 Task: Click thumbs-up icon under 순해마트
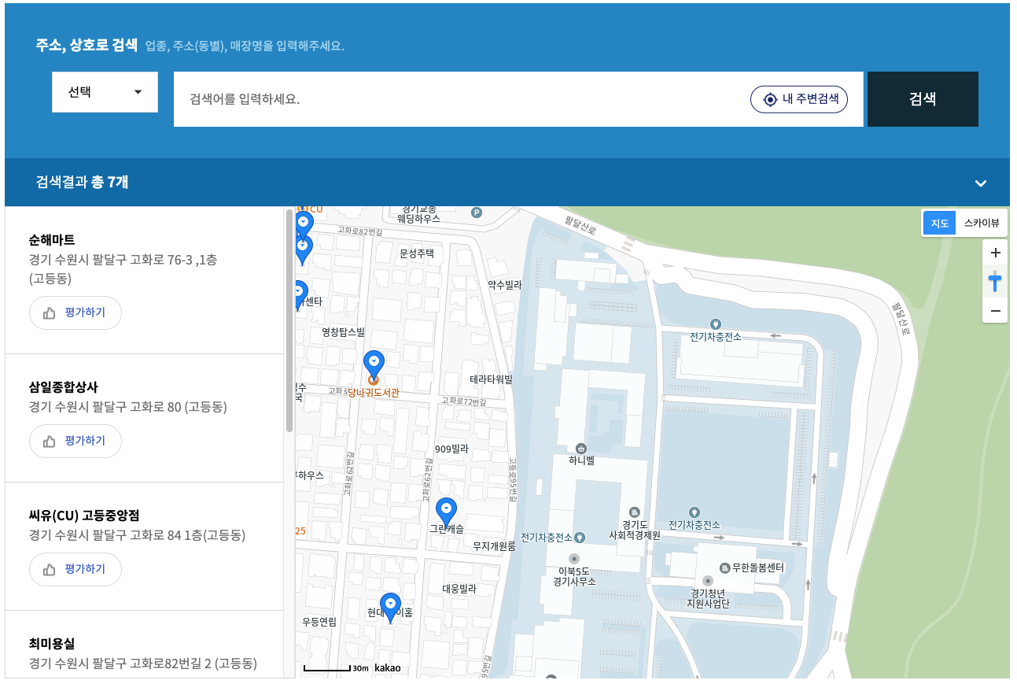(50, 312)
